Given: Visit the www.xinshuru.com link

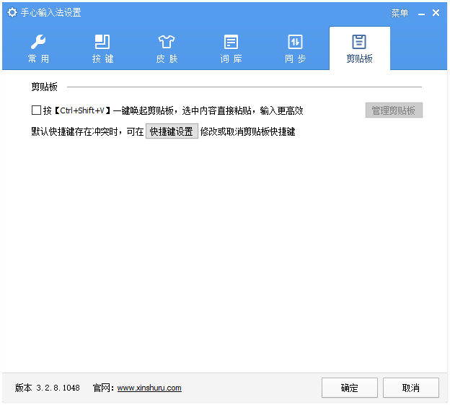Looking at the screenshot, I should pos(149,388).
